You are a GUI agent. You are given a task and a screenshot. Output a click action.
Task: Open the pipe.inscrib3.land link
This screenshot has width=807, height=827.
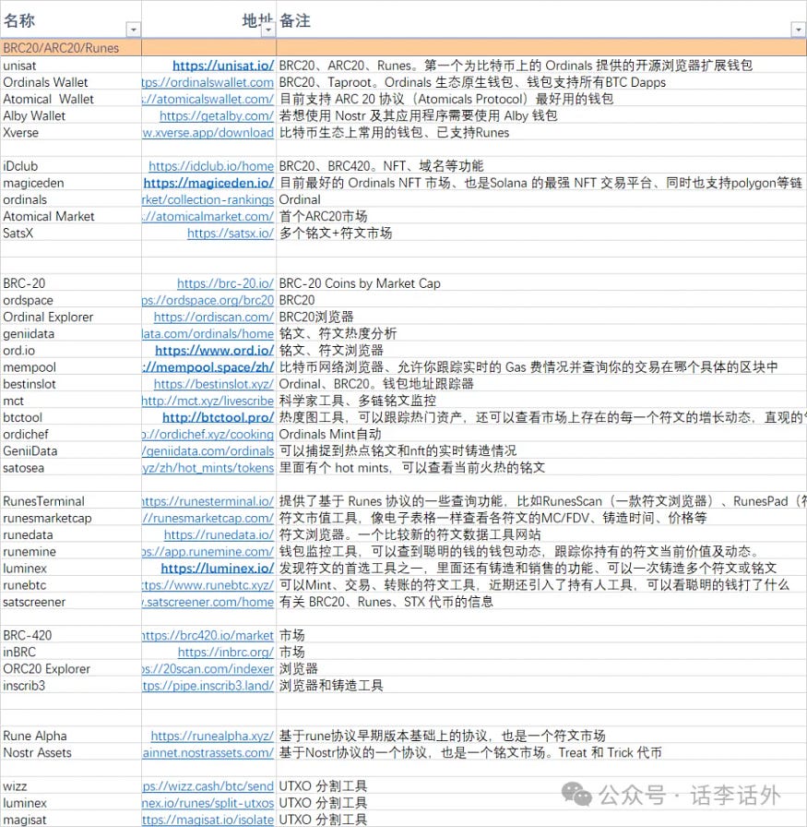click(x=208, y=686)
